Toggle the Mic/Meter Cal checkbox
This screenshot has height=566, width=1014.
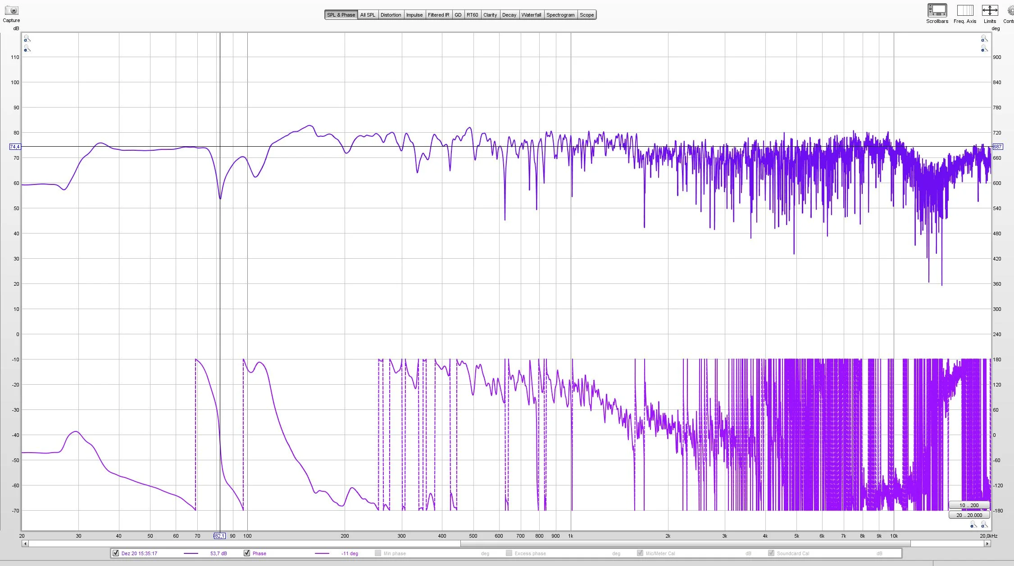[640, 553]
